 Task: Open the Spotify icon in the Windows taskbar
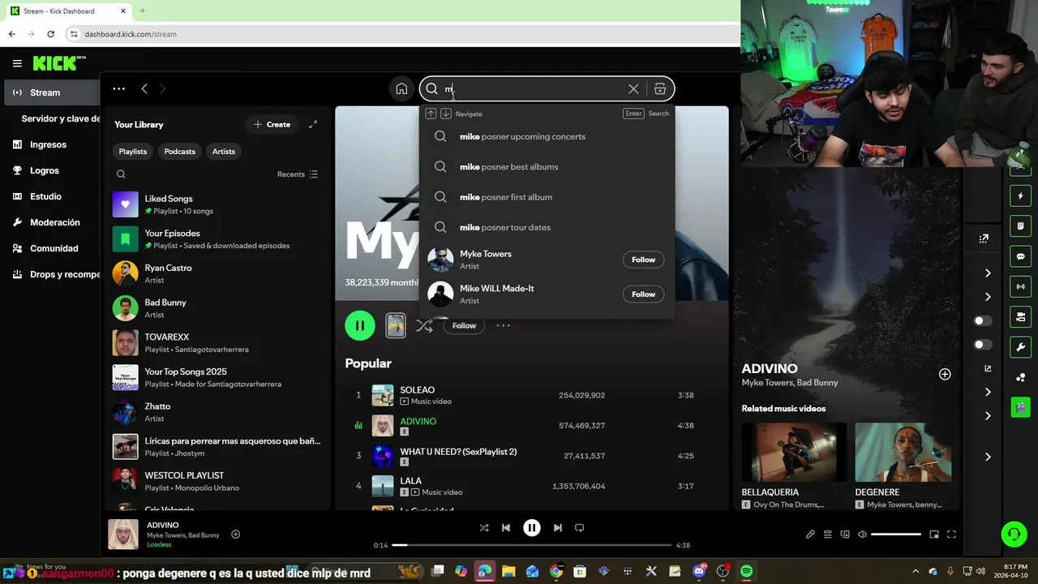(x=746, y=571)
